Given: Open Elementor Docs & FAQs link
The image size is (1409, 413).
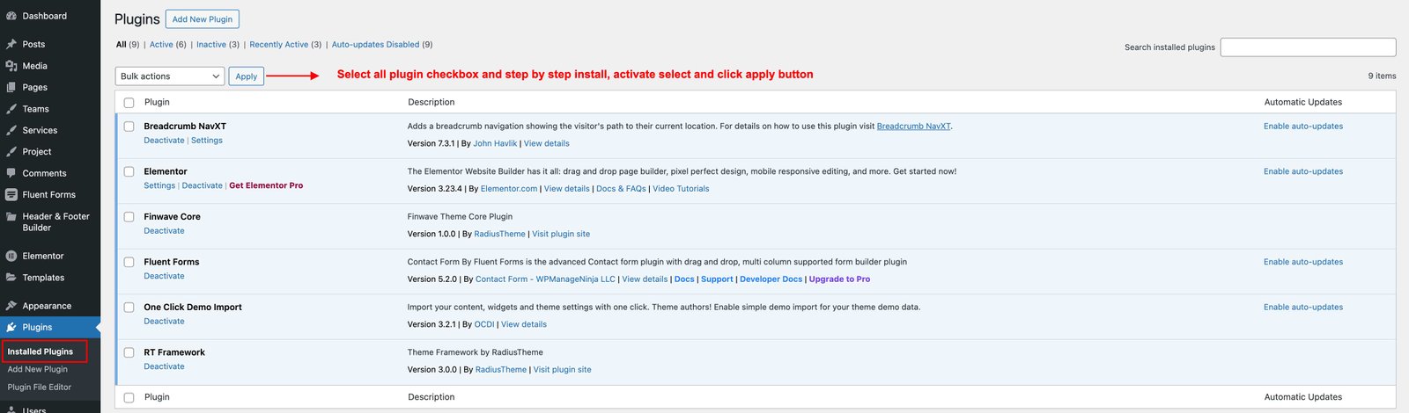Looking at the screenshot, I should (x=621, y=189).
